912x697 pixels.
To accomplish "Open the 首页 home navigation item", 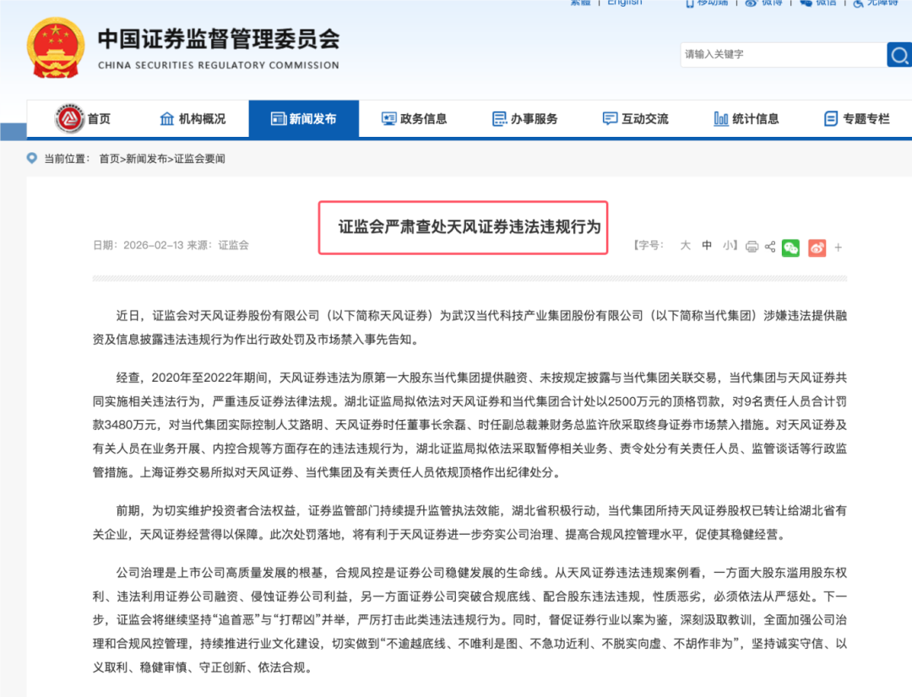I will click(83, 118).
